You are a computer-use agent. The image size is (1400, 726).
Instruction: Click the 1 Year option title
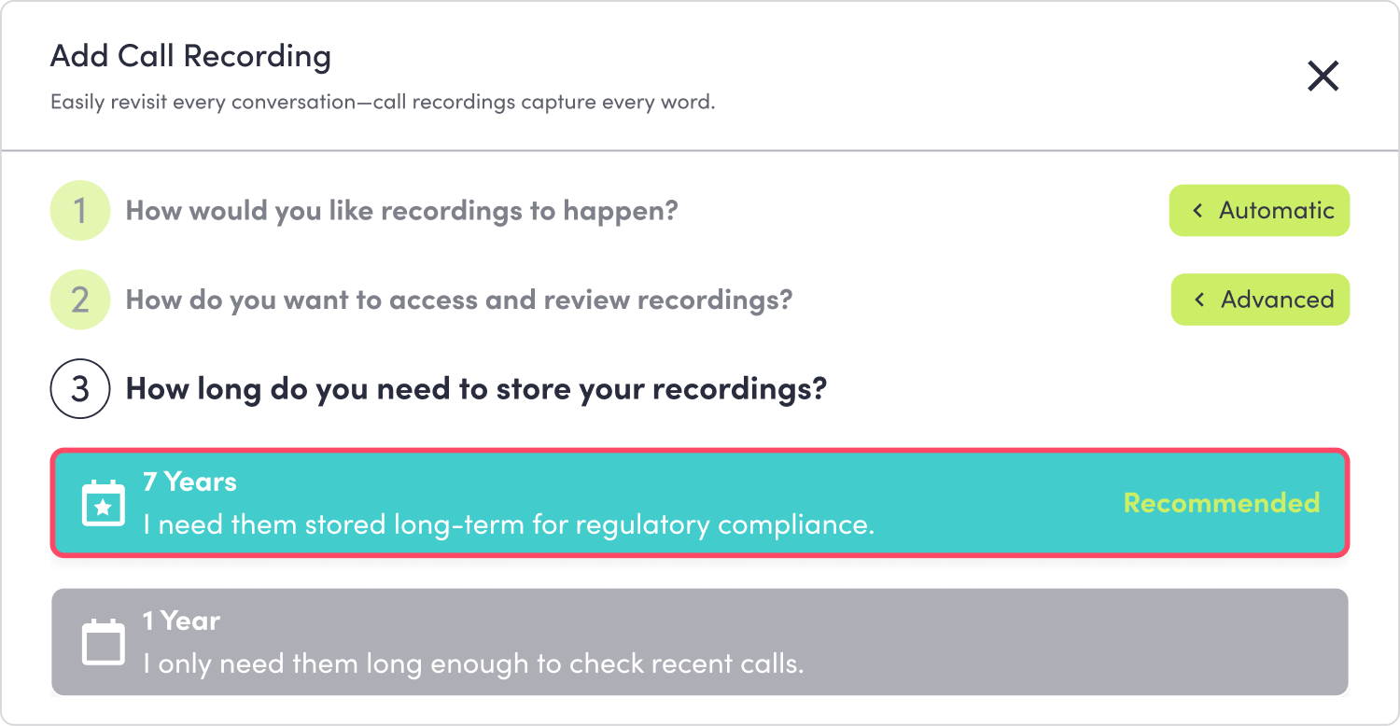pyautogui.click(x=181, y=621)
